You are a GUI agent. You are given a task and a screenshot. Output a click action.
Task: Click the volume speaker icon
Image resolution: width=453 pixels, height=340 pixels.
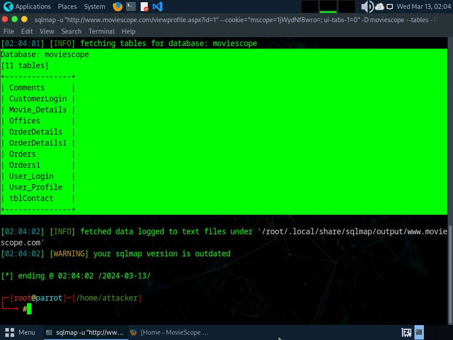point(367,7)
